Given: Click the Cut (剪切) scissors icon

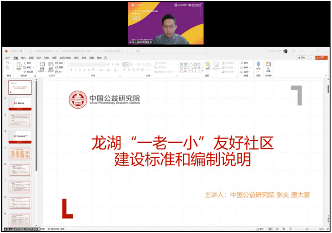Looking at the screenshot, I should pos(25,63).
